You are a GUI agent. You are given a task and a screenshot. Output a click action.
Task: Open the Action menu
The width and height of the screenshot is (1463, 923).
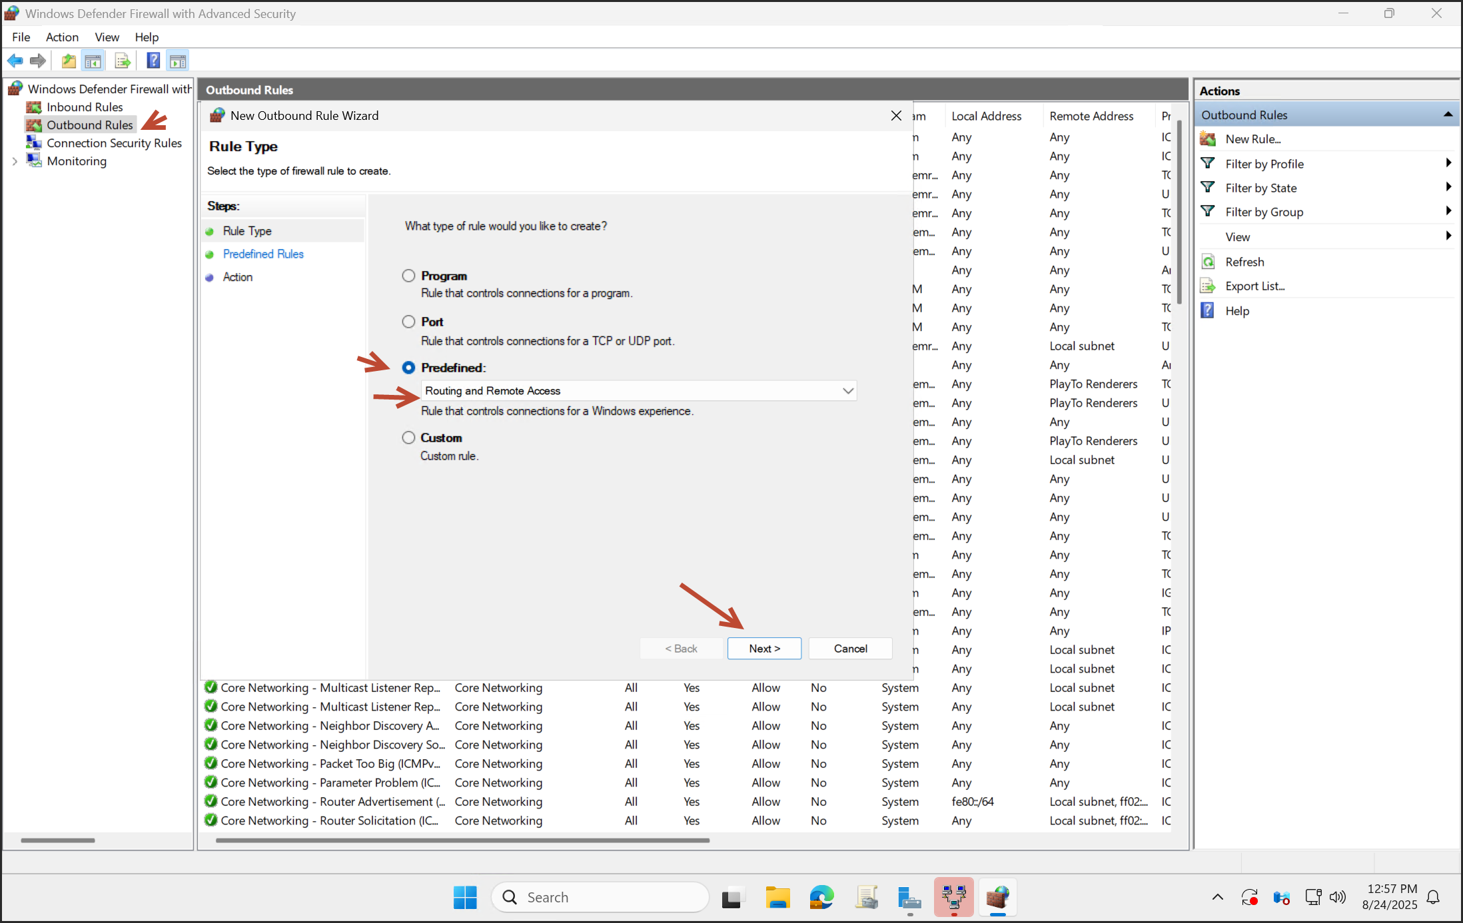tap(62, 37)
